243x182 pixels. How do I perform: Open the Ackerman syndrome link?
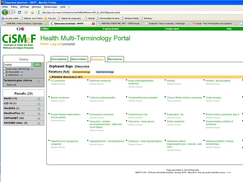coord(100,81)
